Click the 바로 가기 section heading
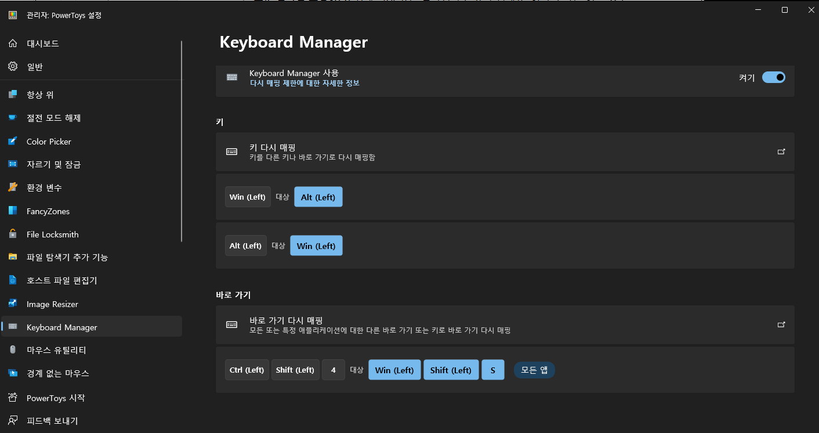This screenshot has height=433, width=819. [233, 295]
